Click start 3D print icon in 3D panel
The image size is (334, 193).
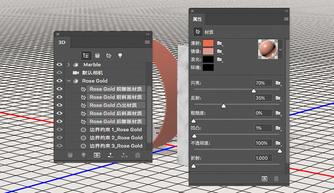pyautogui.click(x=110, y=155)
